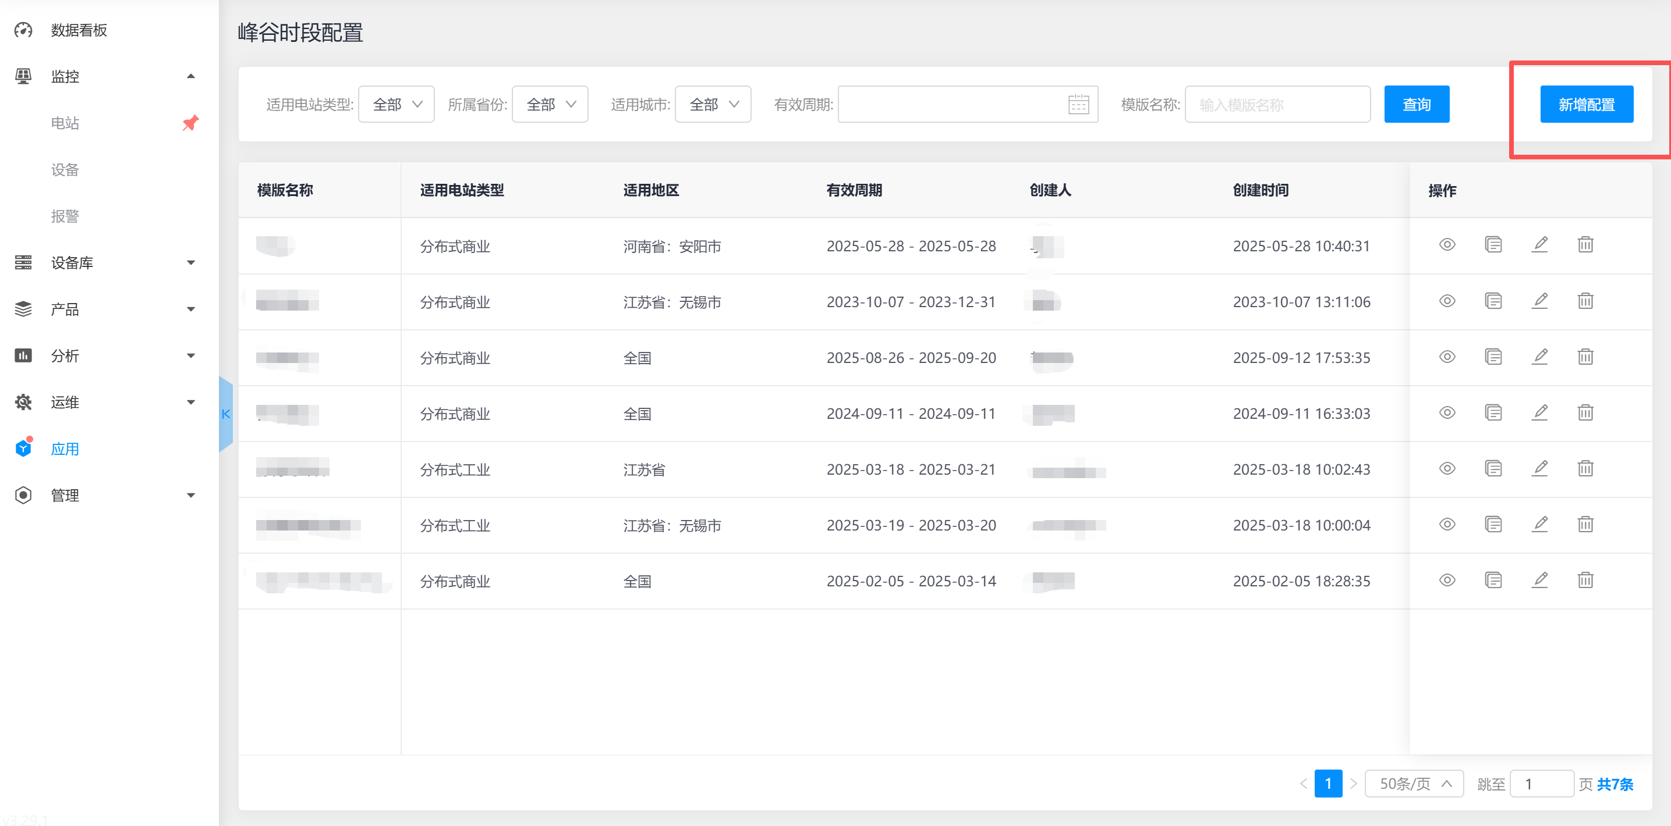
Task: Open the 50条/页 page size selector
Action: point(1414,783)
